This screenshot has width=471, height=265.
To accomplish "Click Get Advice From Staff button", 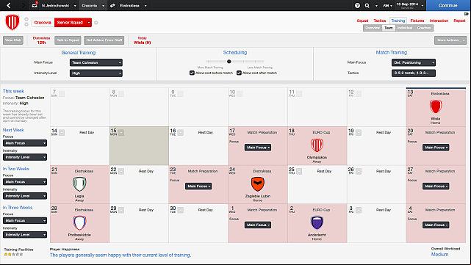I will point(104,40).
